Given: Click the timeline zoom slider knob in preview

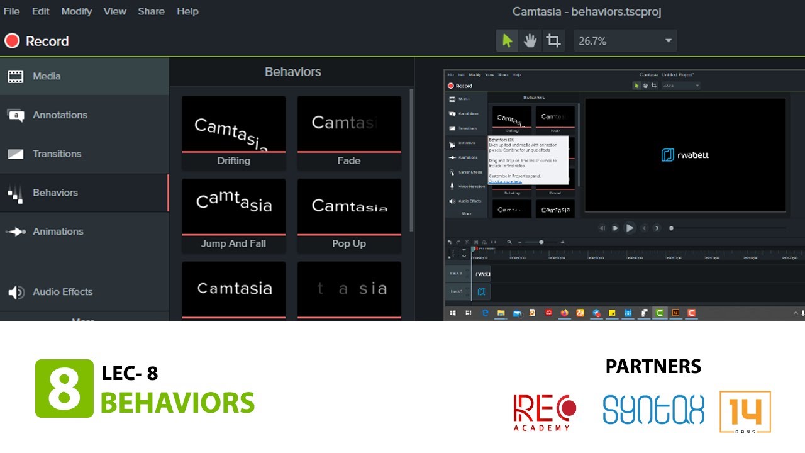Looking at the screenshot, I should (x=541, y=242).
